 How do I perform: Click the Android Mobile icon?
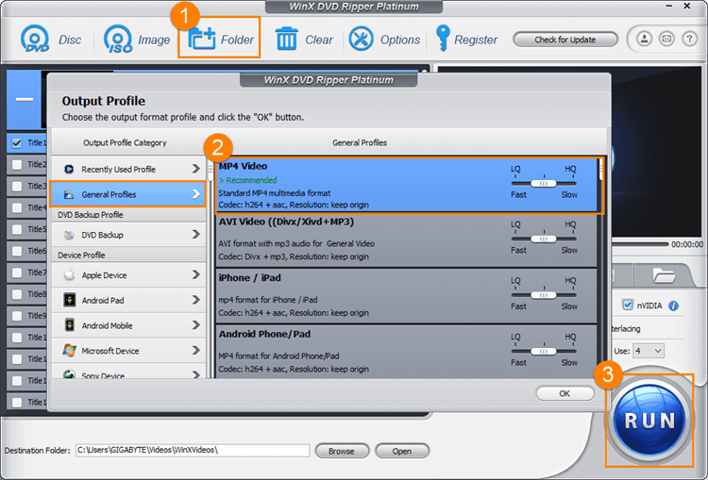[x=69, y=325]
